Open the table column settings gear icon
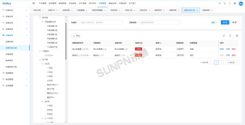 (237, 36)
